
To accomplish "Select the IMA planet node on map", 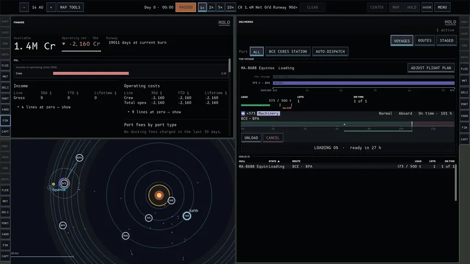I will [126, 236].
